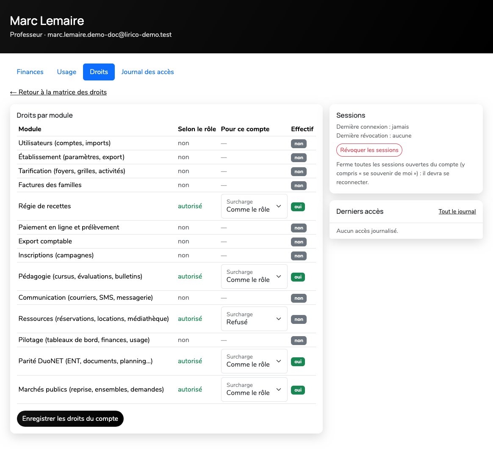Image resolution: width=493 pixels, height=464 pixels.
Task: Expand Surcharge dropdown for Pédagogie row
Action: tap(254, 276)
